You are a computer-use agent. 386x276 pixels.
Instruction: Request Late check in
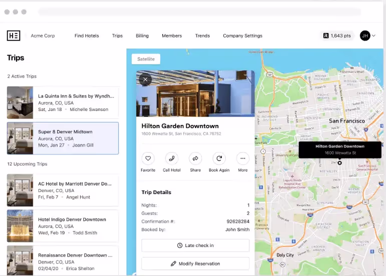[195, 245]
